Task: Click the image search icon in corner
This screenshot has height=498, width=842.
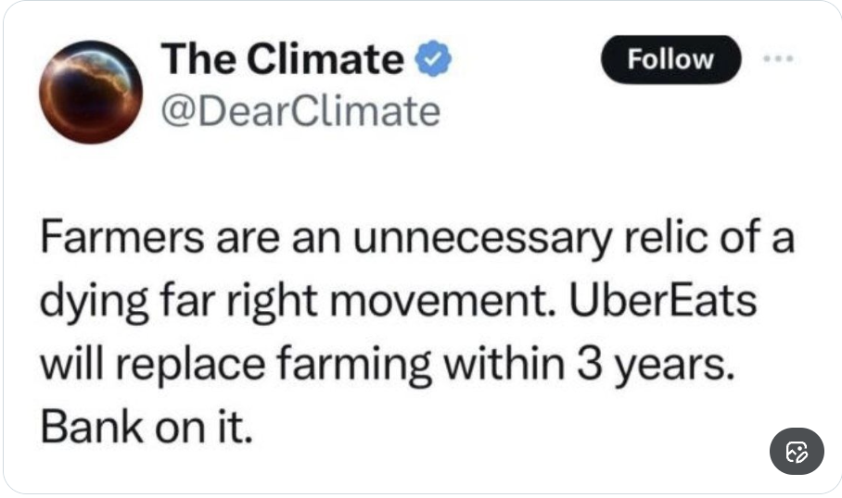Action: pos(797,452)
